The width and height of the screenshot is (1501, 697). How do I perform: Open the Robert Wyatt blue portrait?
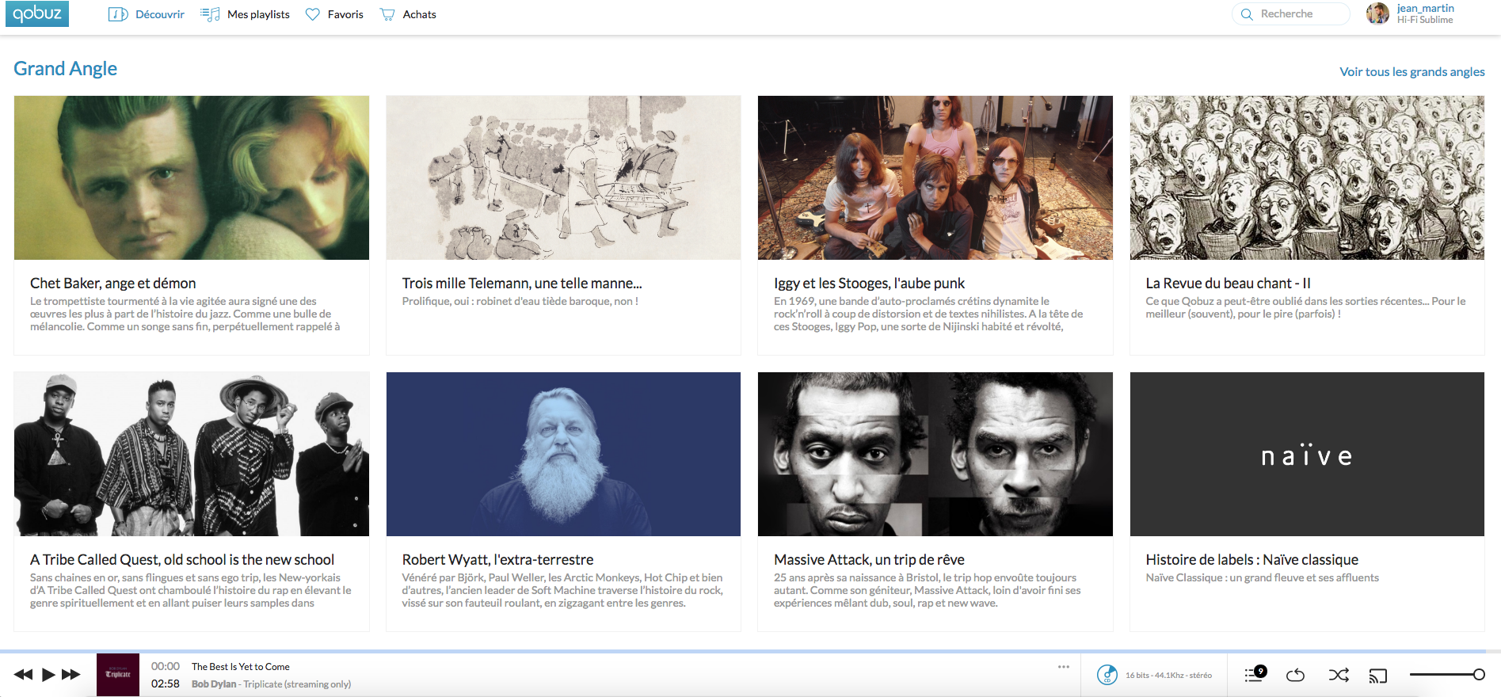563,454
